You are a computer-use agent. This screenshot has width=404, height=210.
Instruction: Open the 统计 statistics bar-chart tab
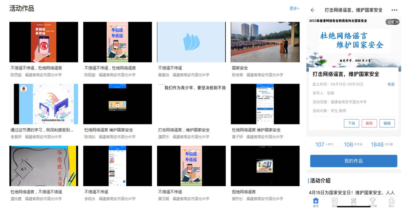click(391, 202)
